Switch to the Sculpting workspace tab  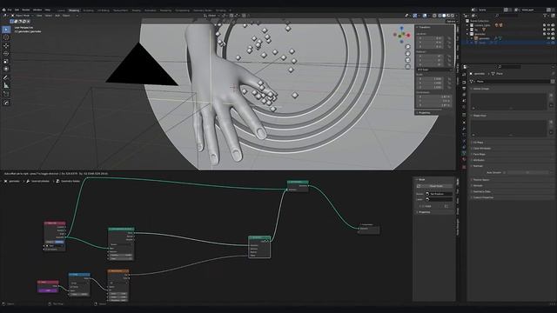pyautogui.click(x=89, y=10)
